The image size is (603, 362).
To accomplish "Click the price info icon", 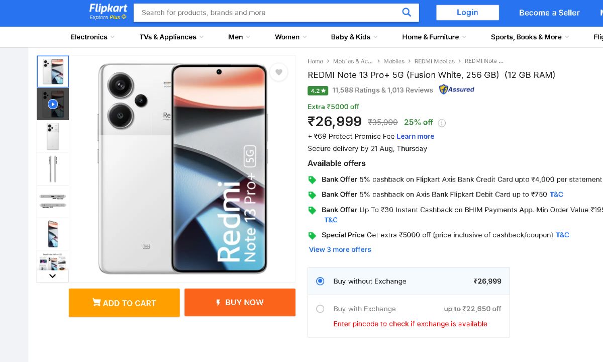I will coord(442,123).
